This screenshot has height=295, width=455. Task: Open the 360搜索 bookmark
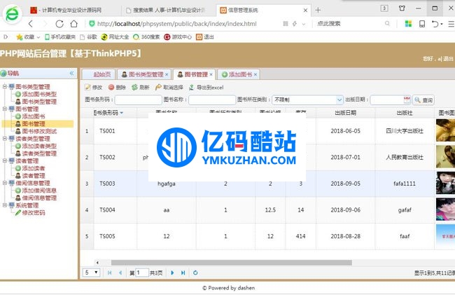pos(146,37)
